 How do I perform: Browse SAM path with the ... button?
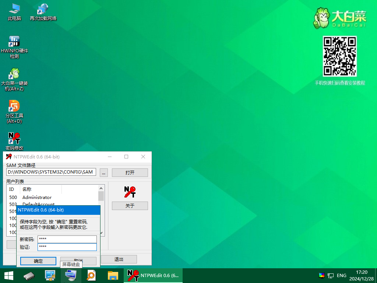click(104, 172)
